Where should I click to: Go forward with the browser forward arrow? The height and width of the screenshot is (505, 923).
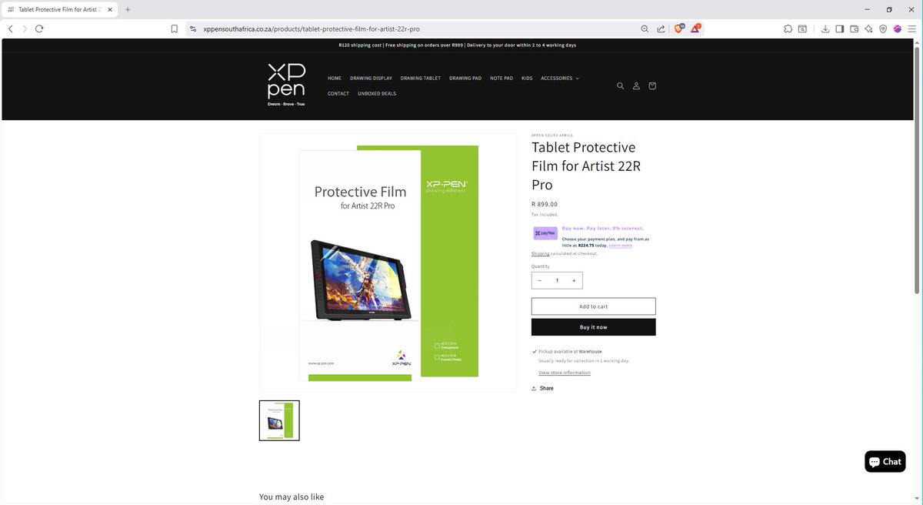25,28
